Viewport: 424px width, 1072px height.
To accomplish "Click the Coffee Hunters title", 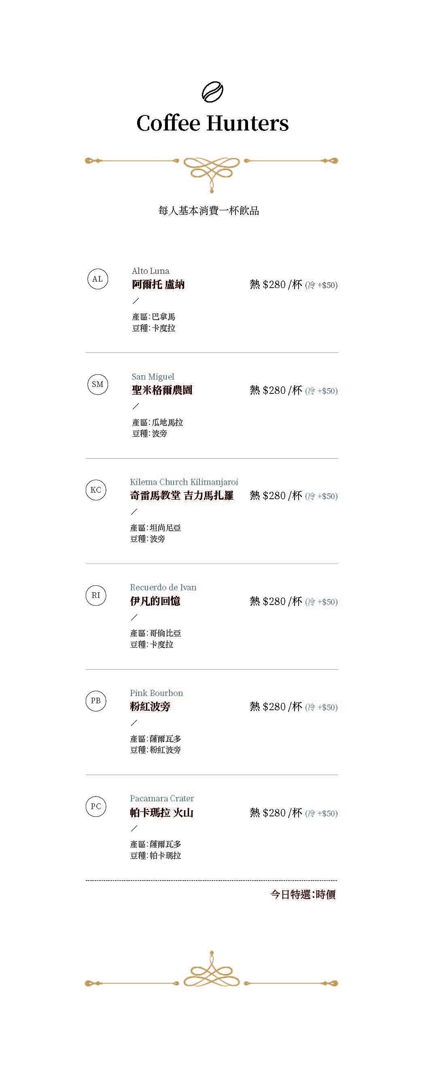I will coord(212,123).
